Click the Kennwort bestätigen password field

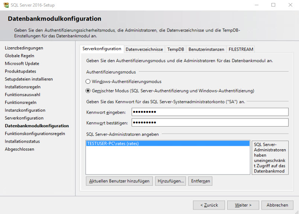tap(210, 122)
